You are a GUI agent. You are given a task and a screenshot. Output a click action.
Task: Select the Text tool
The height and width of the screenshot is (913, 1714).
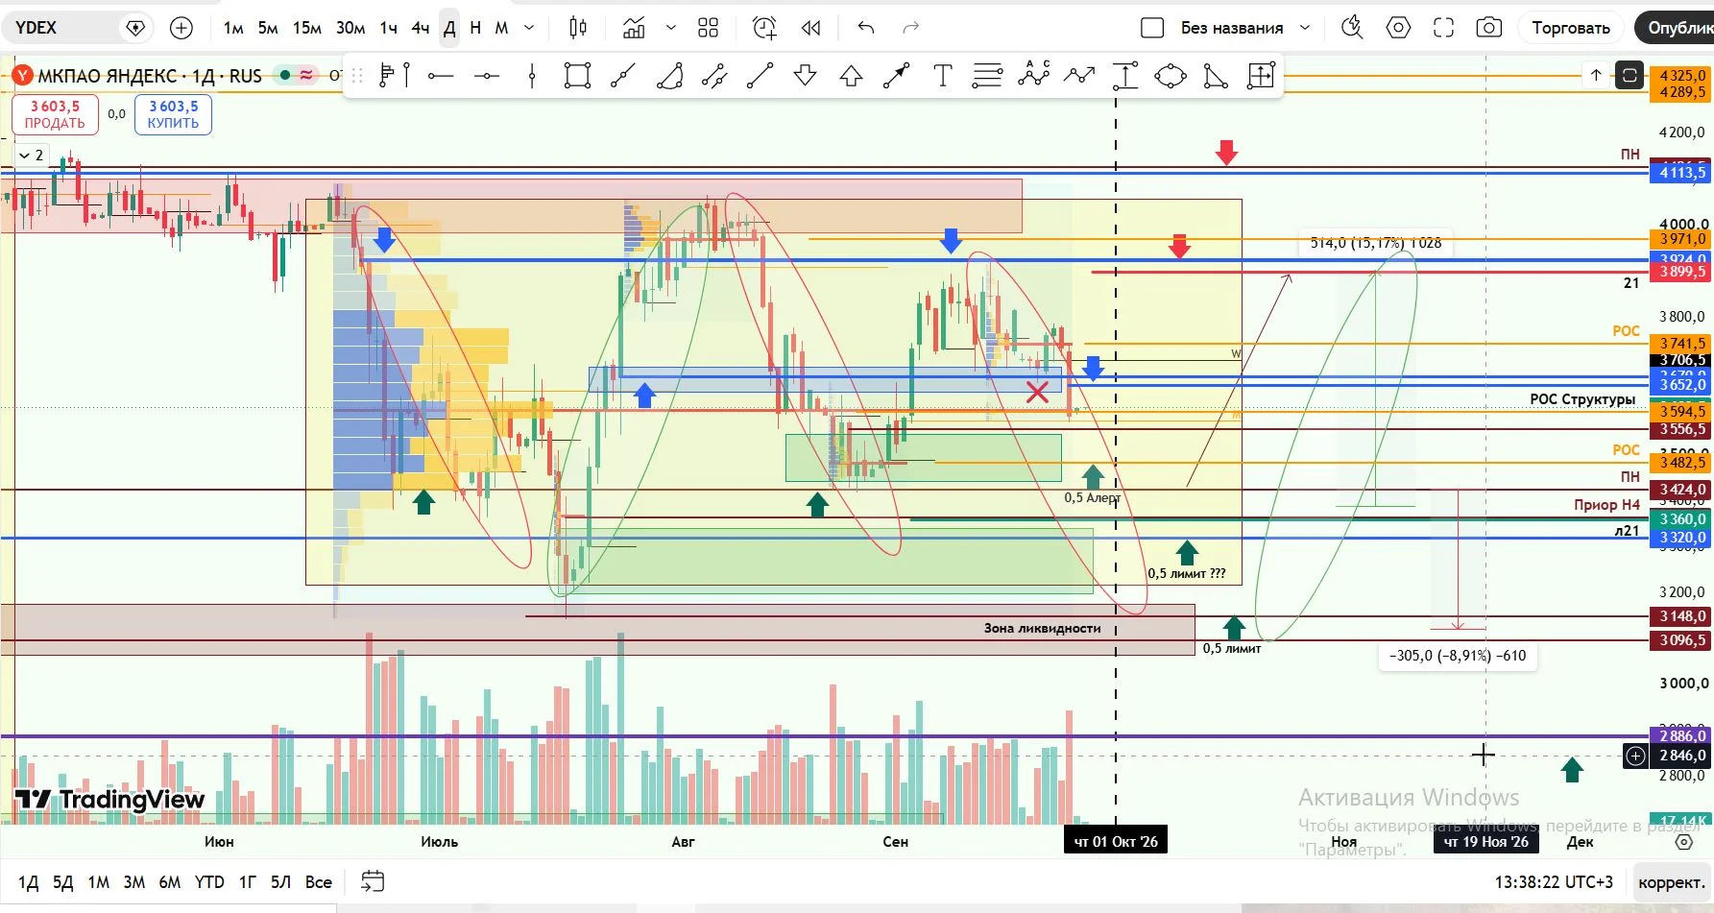click(x=943, y=75)
